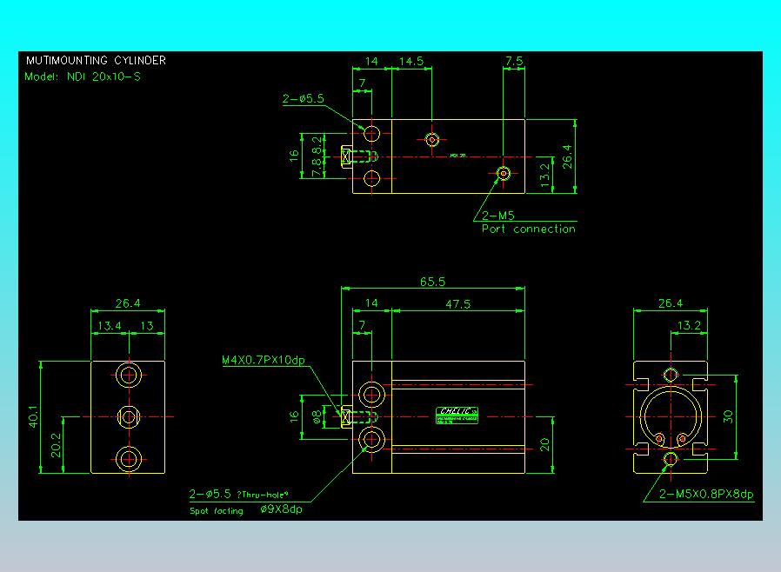Click the large bore circle in end view

pos(671,417)
